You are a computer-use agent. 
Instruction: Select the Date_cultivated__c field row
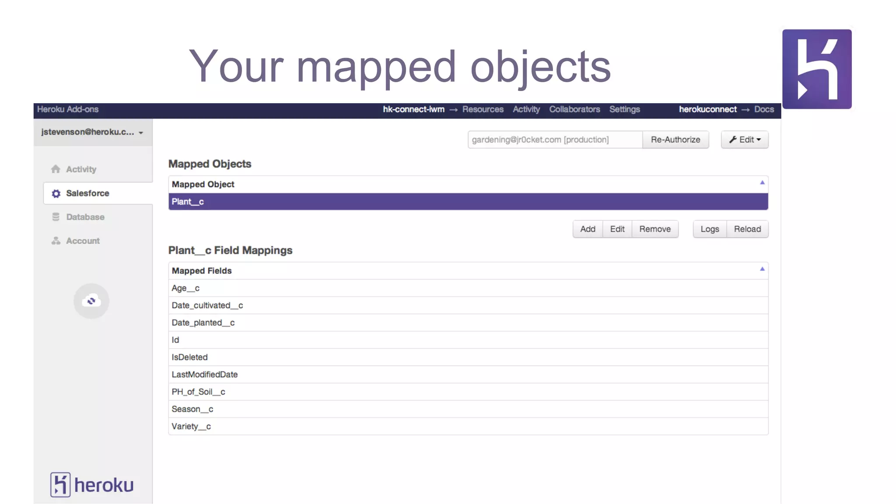tap(468, 305)
